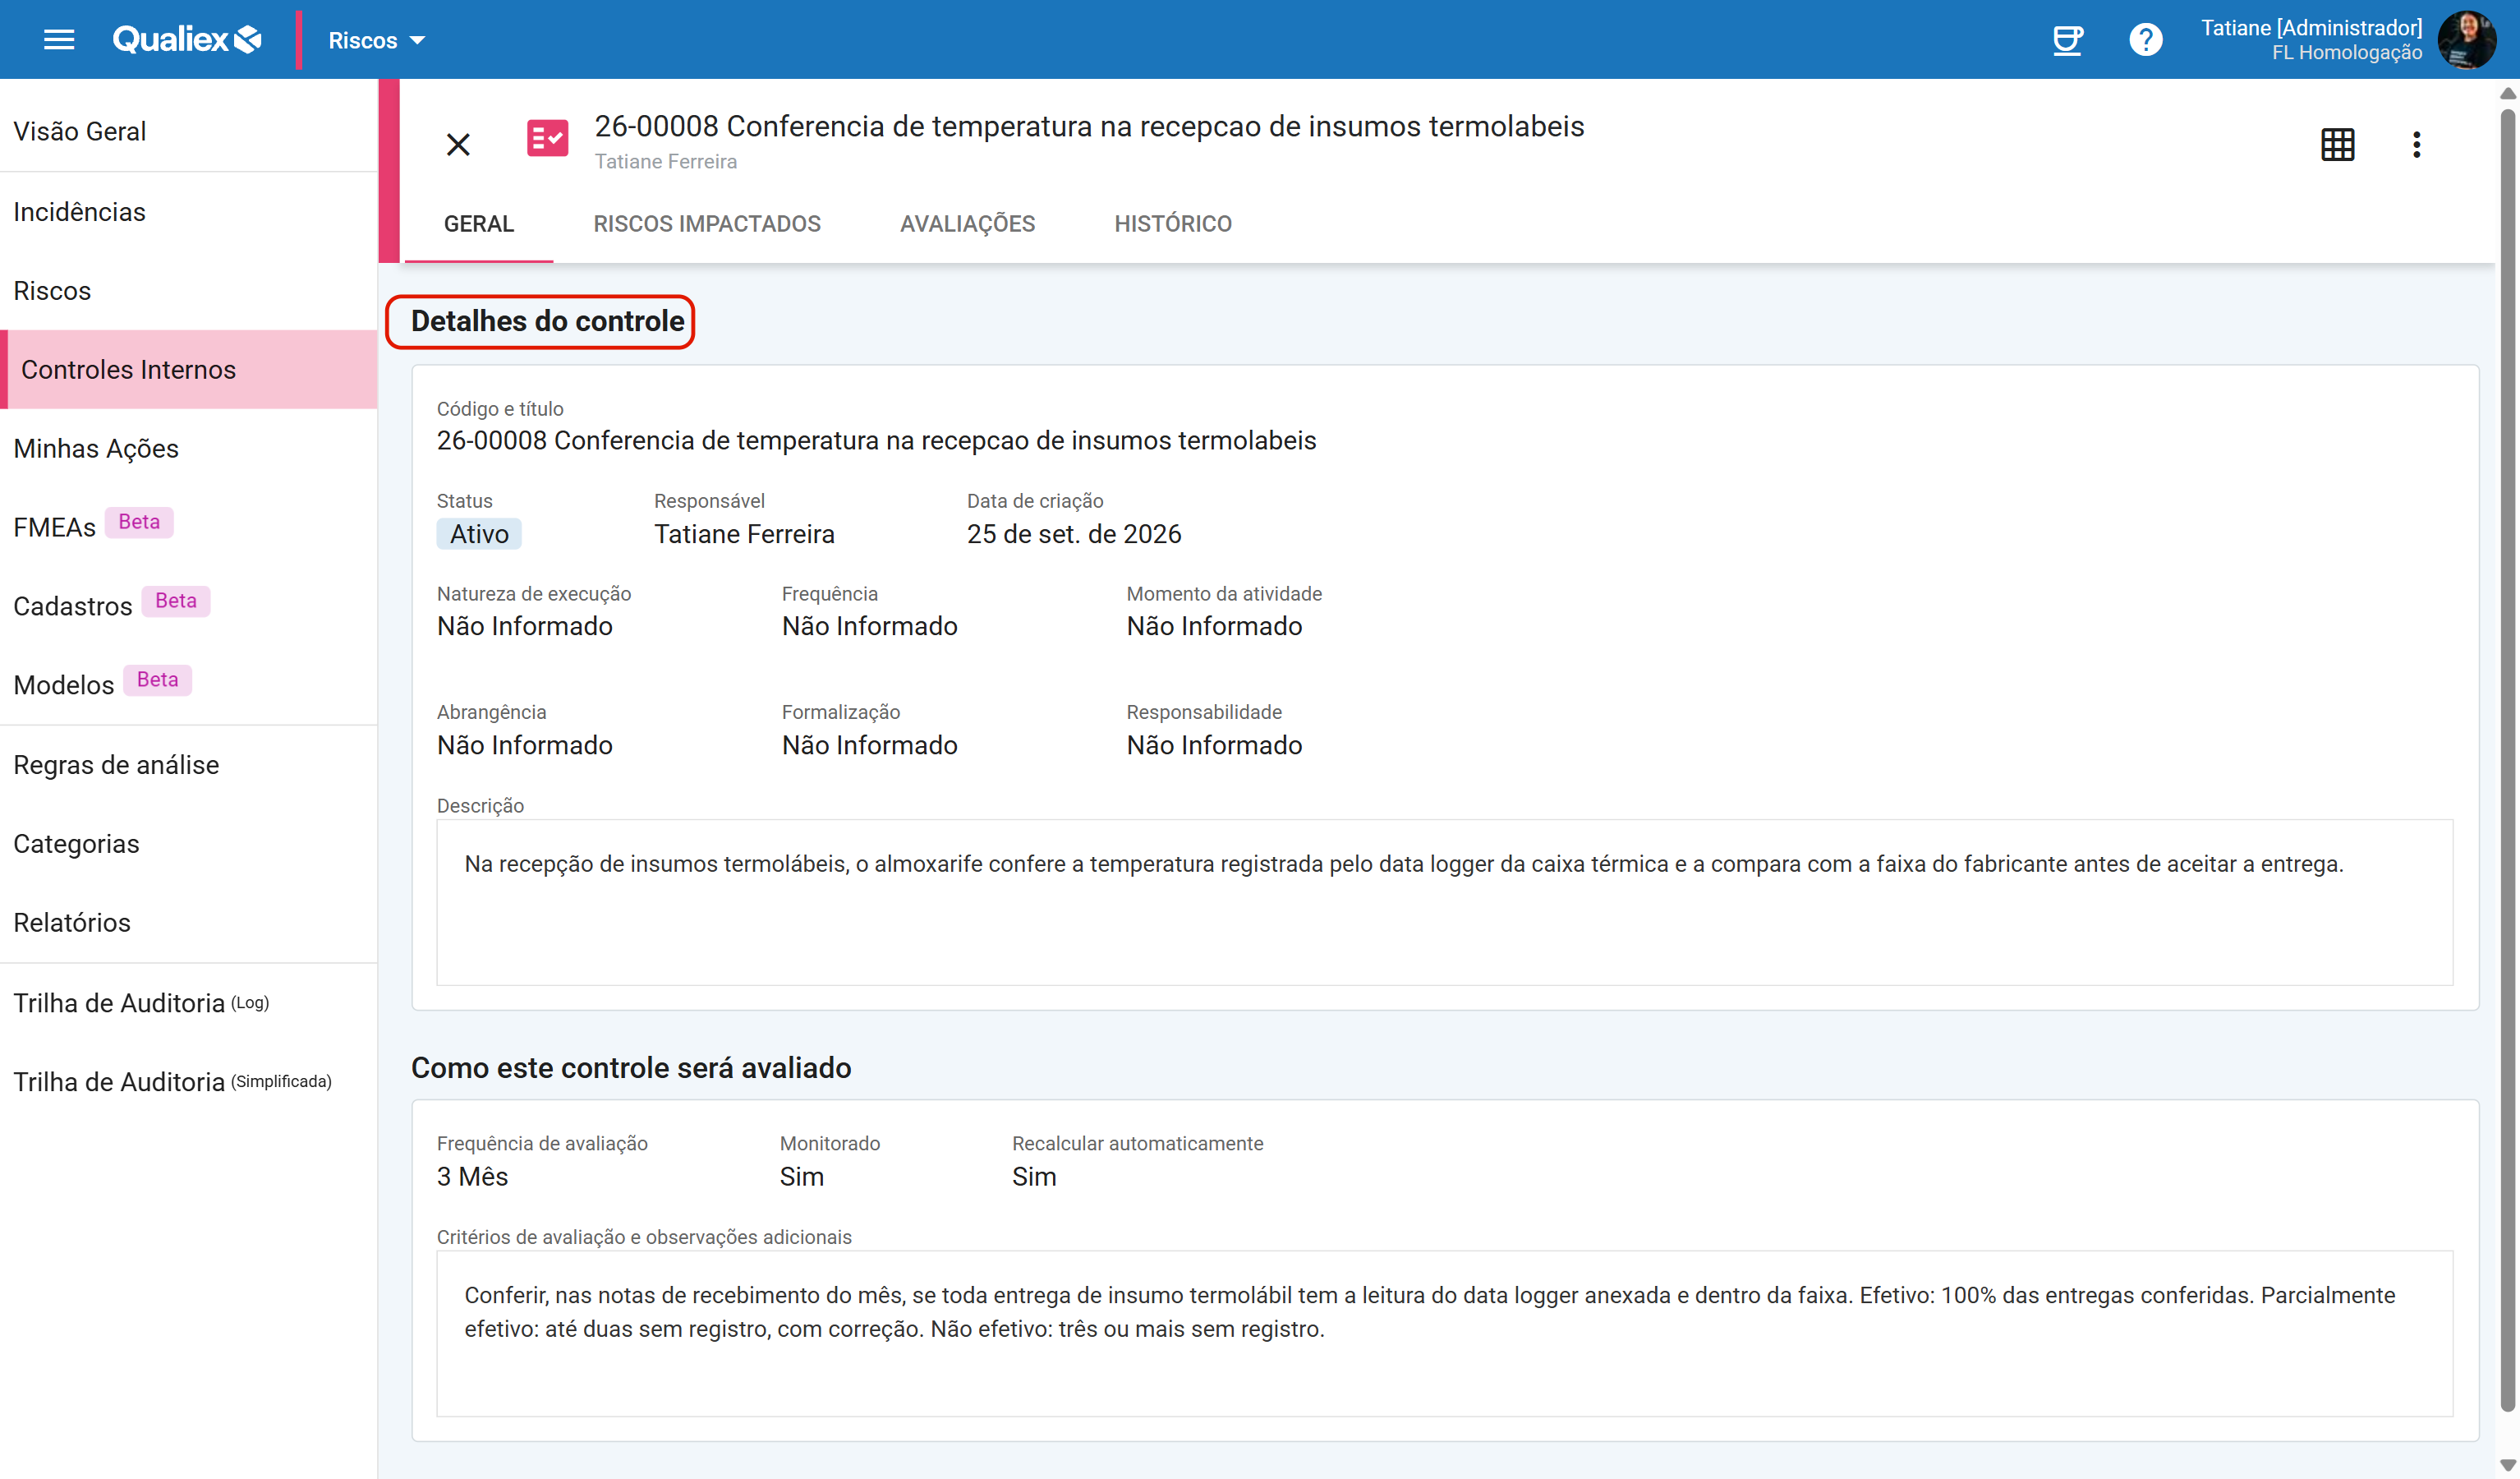Switch to the Riscos Impactados tab
Screen dimensions: 2520x1479
click(x=707, y=223)
